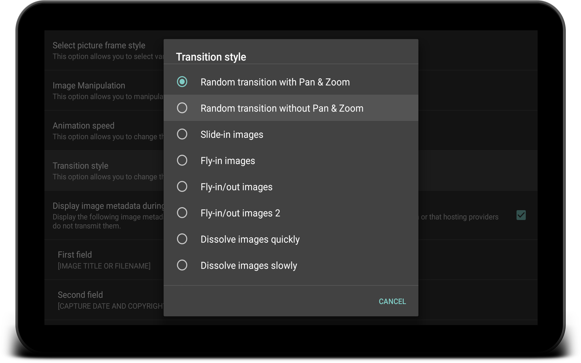
Task: Choose Random transition without Pan & Zoom
Action: tap(182, 108)
